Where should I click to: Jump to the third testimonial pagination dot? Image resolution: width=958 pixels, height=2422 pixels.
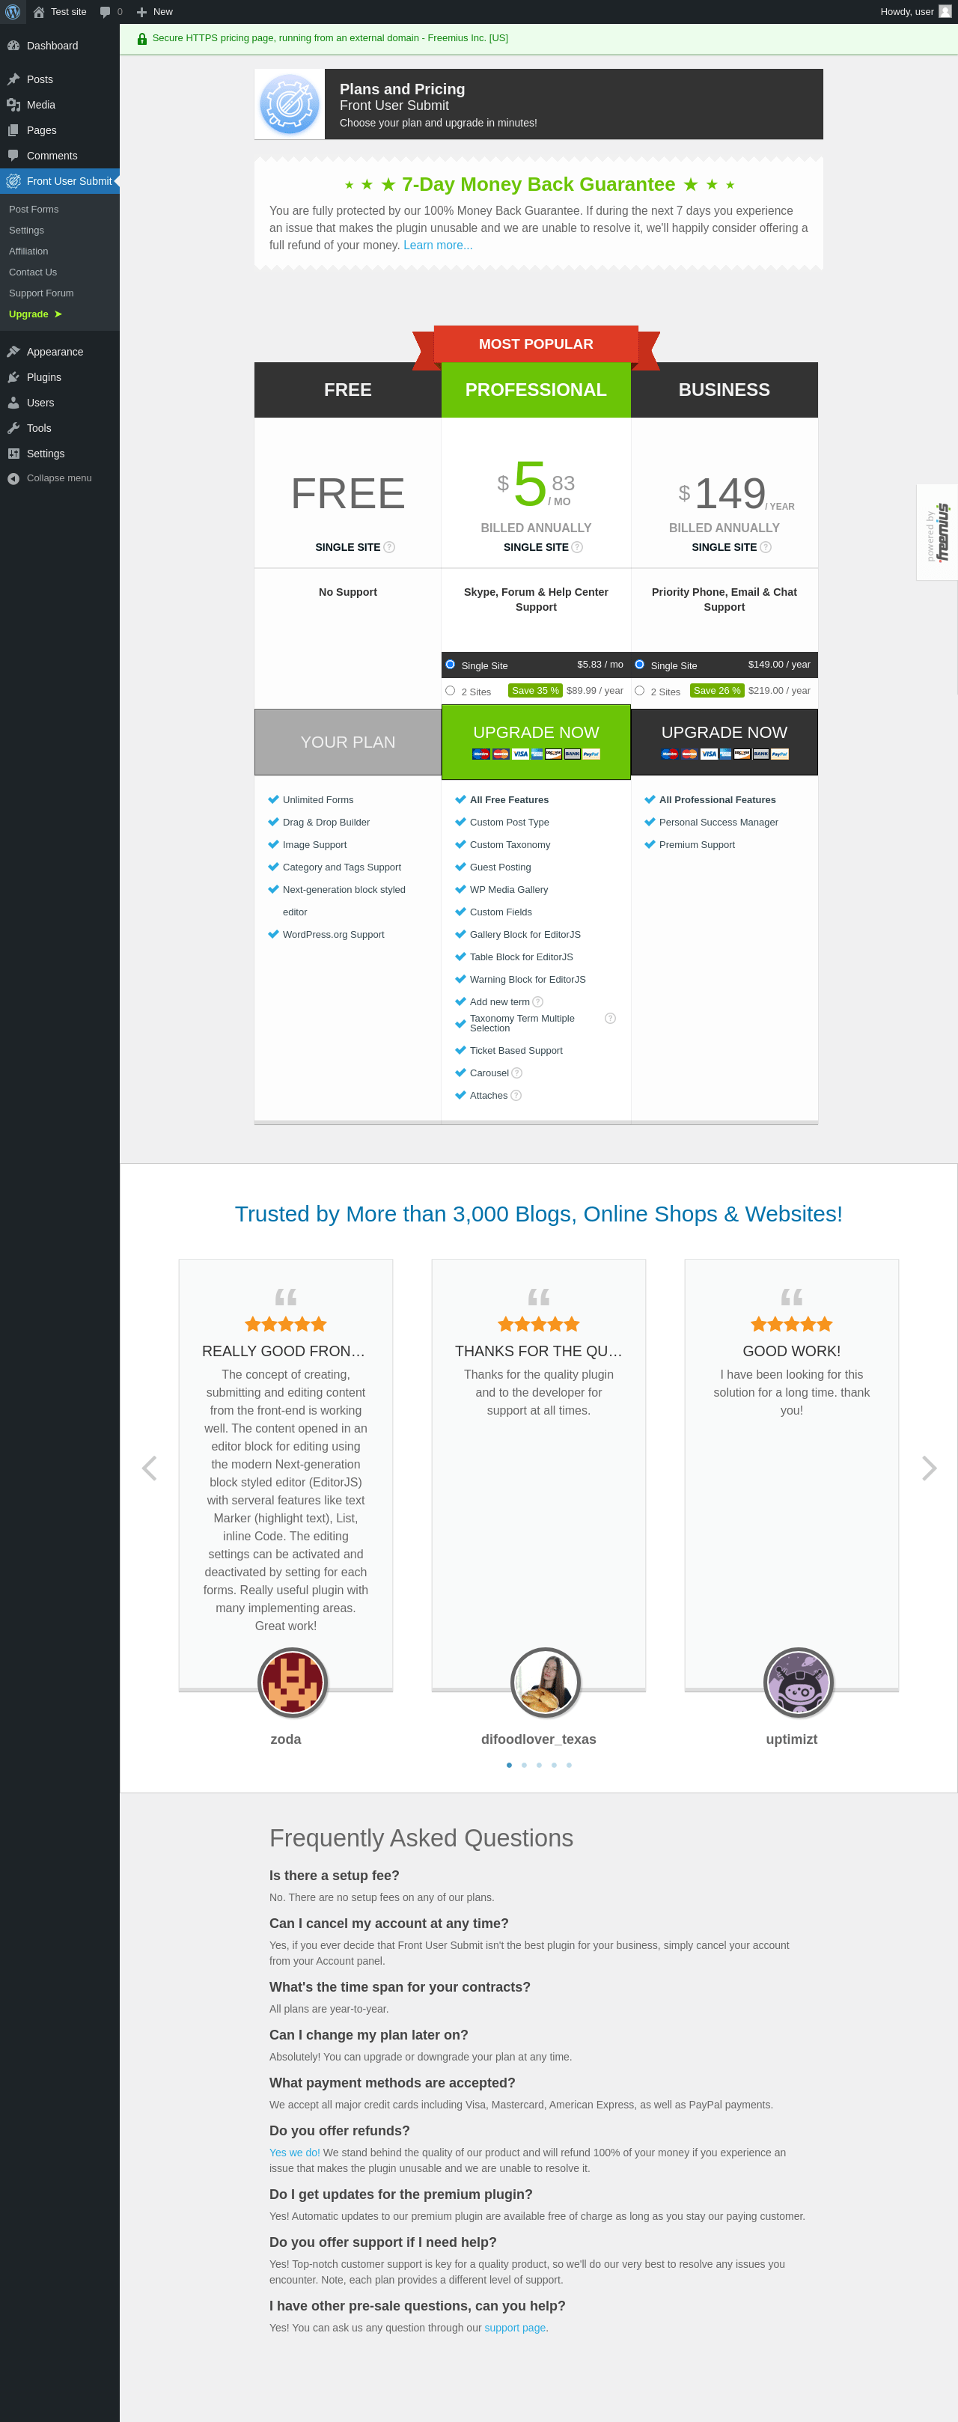click(539, 1765)
